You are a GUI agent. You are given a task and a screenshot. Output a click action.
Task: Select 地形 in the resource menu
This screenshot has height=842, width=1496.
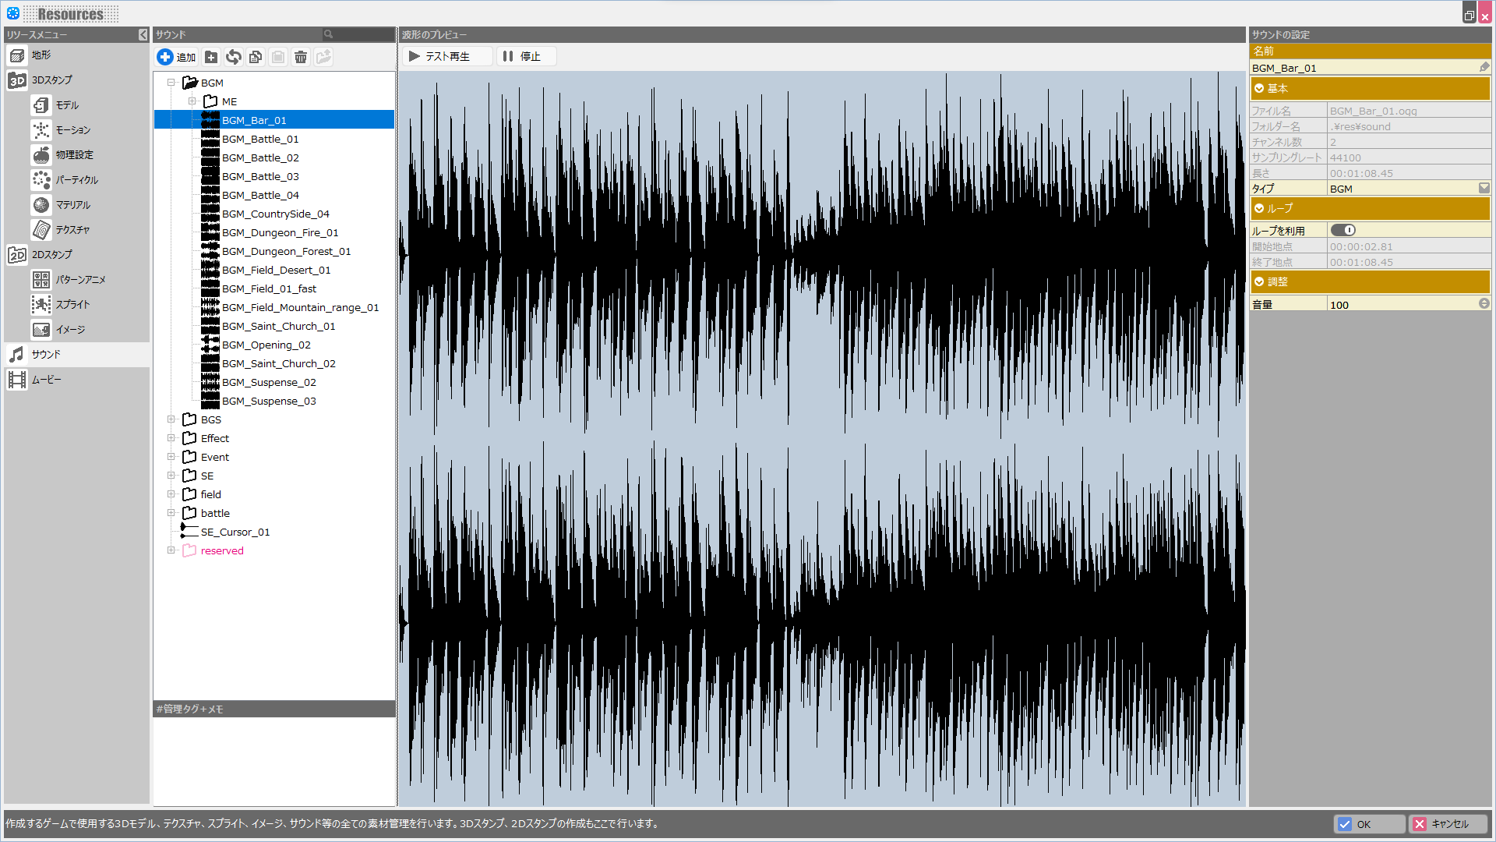(x=41, y=55)
